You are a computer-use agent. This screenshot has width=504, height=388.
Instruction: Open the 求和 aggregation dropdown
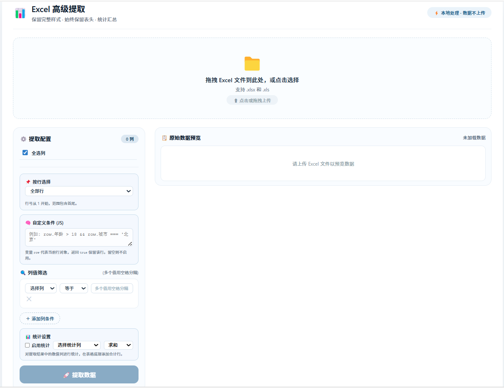pyautogui.click(x=118, y=345)
